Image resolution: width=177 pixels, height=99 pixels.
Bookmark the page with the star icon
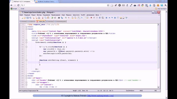pyautogui.click(x=108, y=5)
